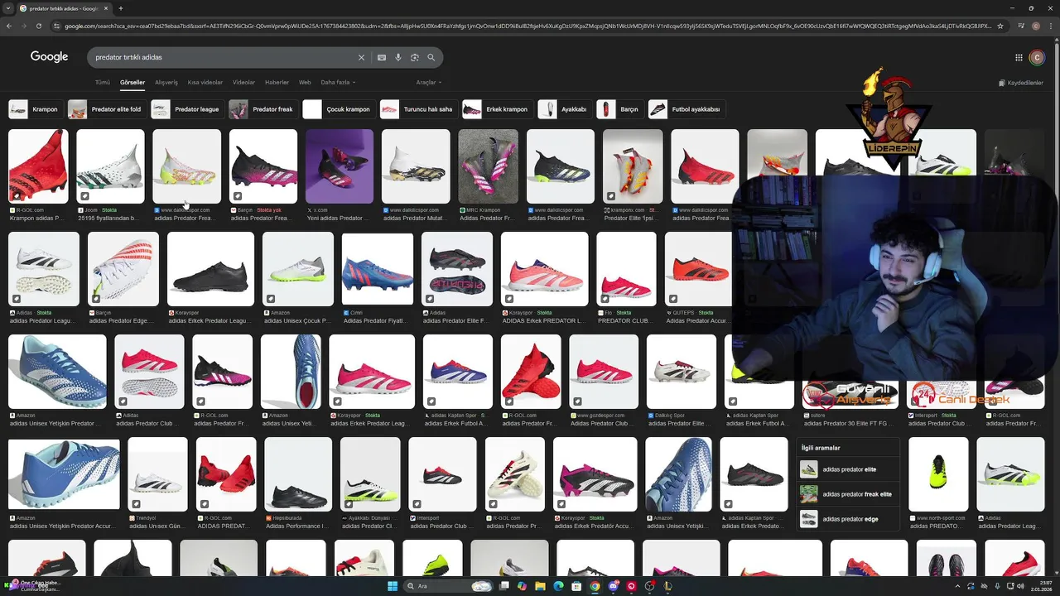This screenshot has width=1060, height=596.
Task: Filter by Çocuk krampon chip
Action: (x=338, y=109)
